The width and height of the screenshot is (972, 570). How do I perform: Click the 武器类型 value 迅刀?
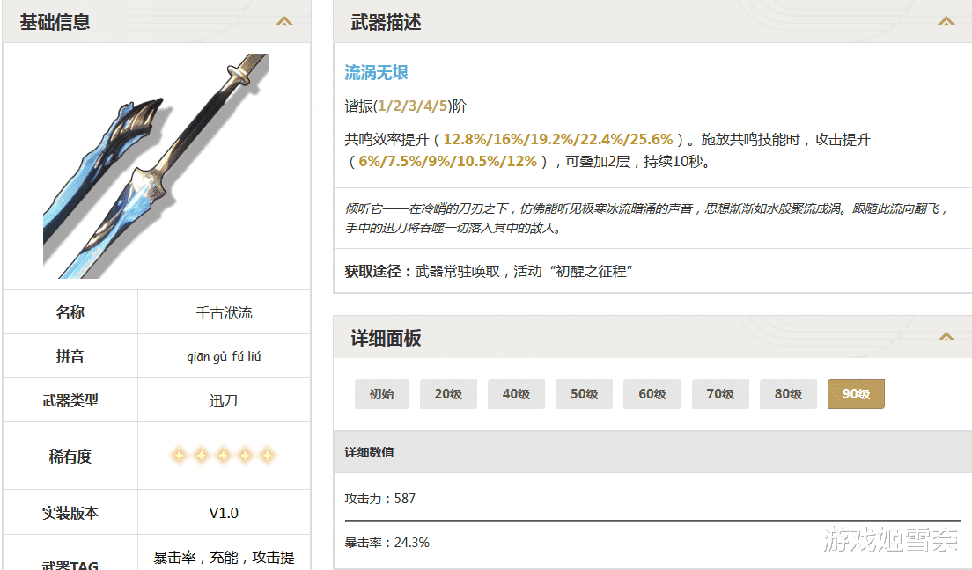pos(224,401)
